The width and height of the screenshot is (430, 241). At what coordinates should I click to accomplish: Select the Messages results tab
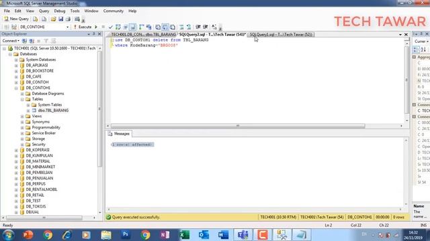pyautogui.click(x=119, y=134)
